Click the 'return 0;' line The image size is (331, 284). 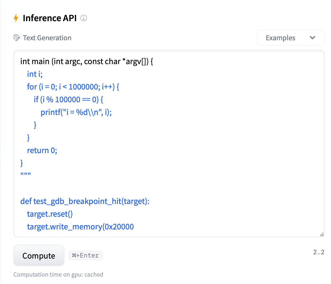42,150
